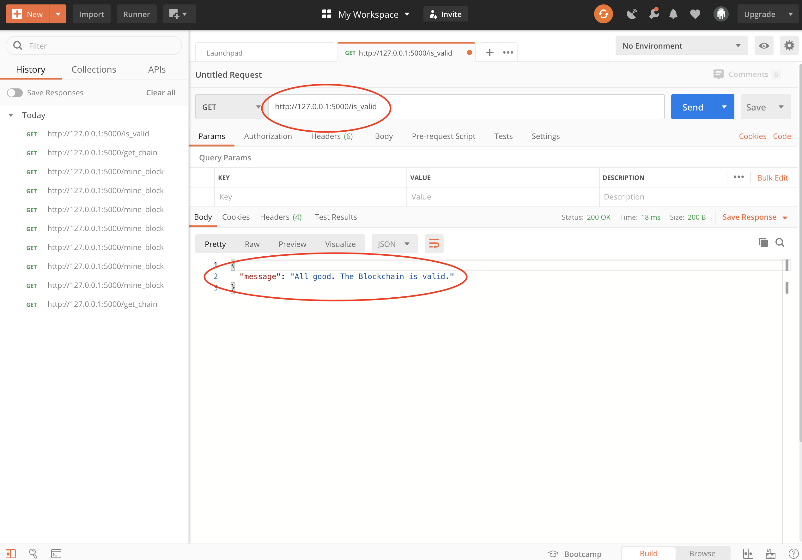Open the Authorization request tab
The height and width of the screenshot is (560, 802).
coord(268,136)
